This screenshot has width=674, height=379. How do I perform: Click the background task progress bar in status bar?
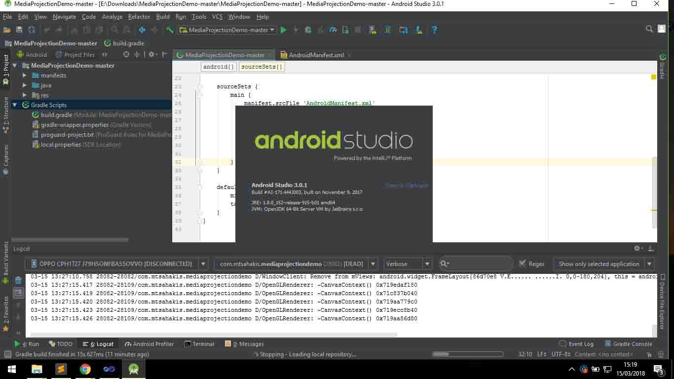pos(467,354)
